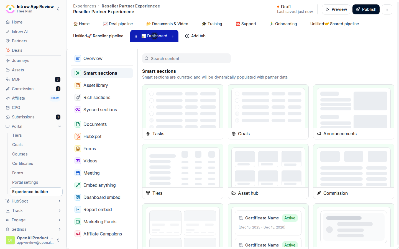Click the Videos play icon

click(78, 161)
